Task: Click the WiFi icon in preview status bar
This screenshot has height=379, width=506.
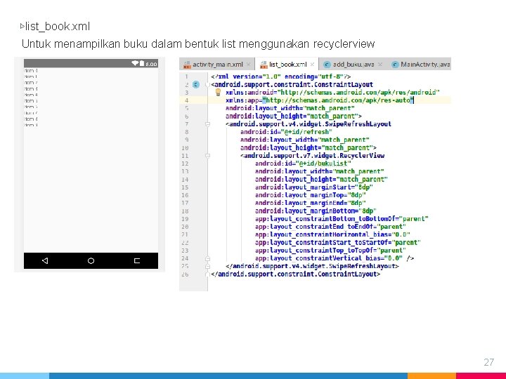Action: point(135,63)
